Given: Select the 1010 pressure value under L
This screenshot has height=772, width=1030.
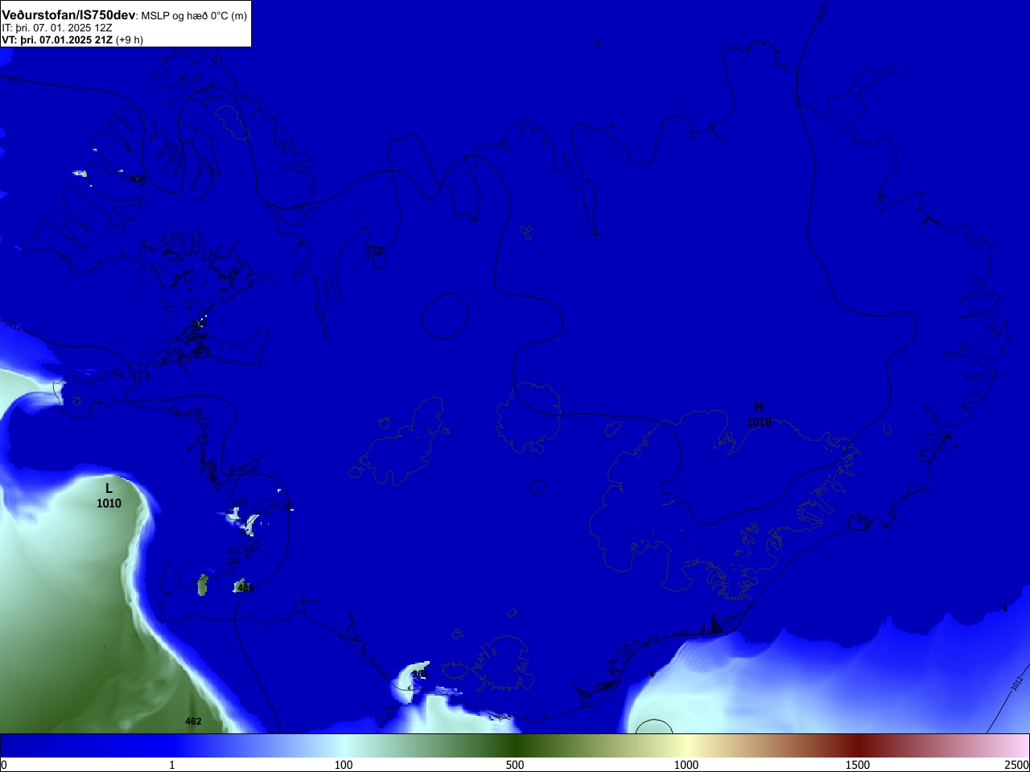Looking at the screenshot, I should [x=109, y=503].
